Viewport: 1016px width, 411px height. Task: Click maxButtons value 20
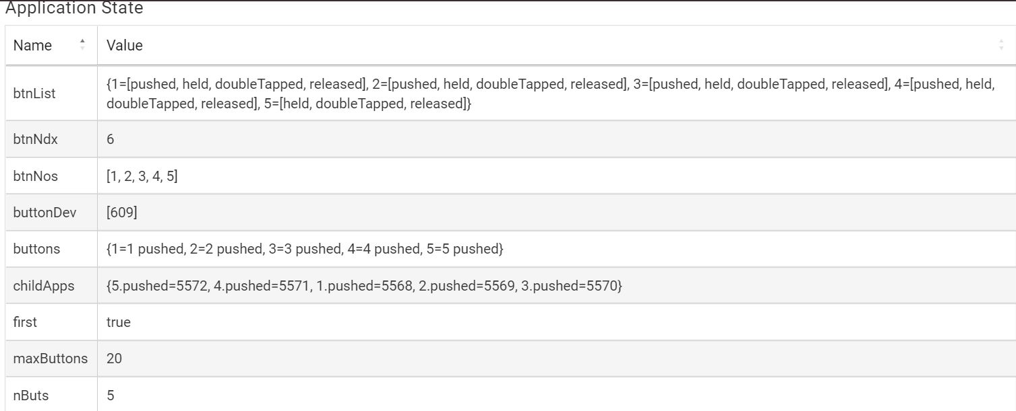pos(114,359)
